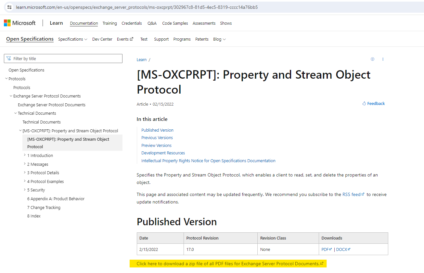Click the Learn breadcrumb link
424x273 pixels.
(142, 60)
